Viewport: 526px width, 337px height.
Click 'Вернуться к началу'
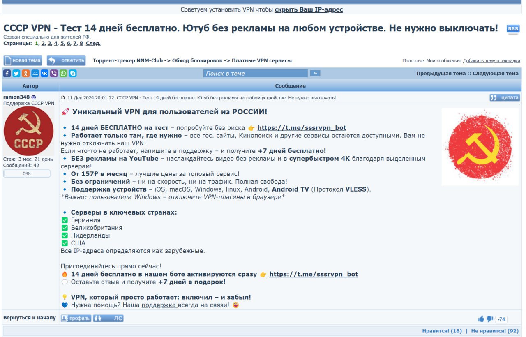coord(30,317)
